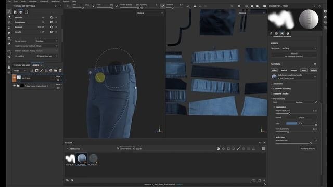333x187 pixels.
Task: Click Restore defaults button
Action: point(308,149)
